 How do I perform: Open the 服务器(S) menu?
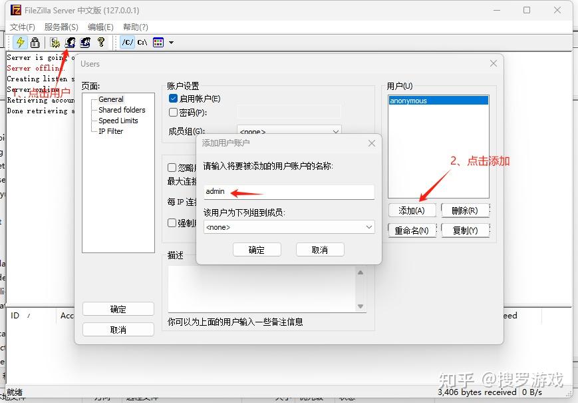point(61,27)
